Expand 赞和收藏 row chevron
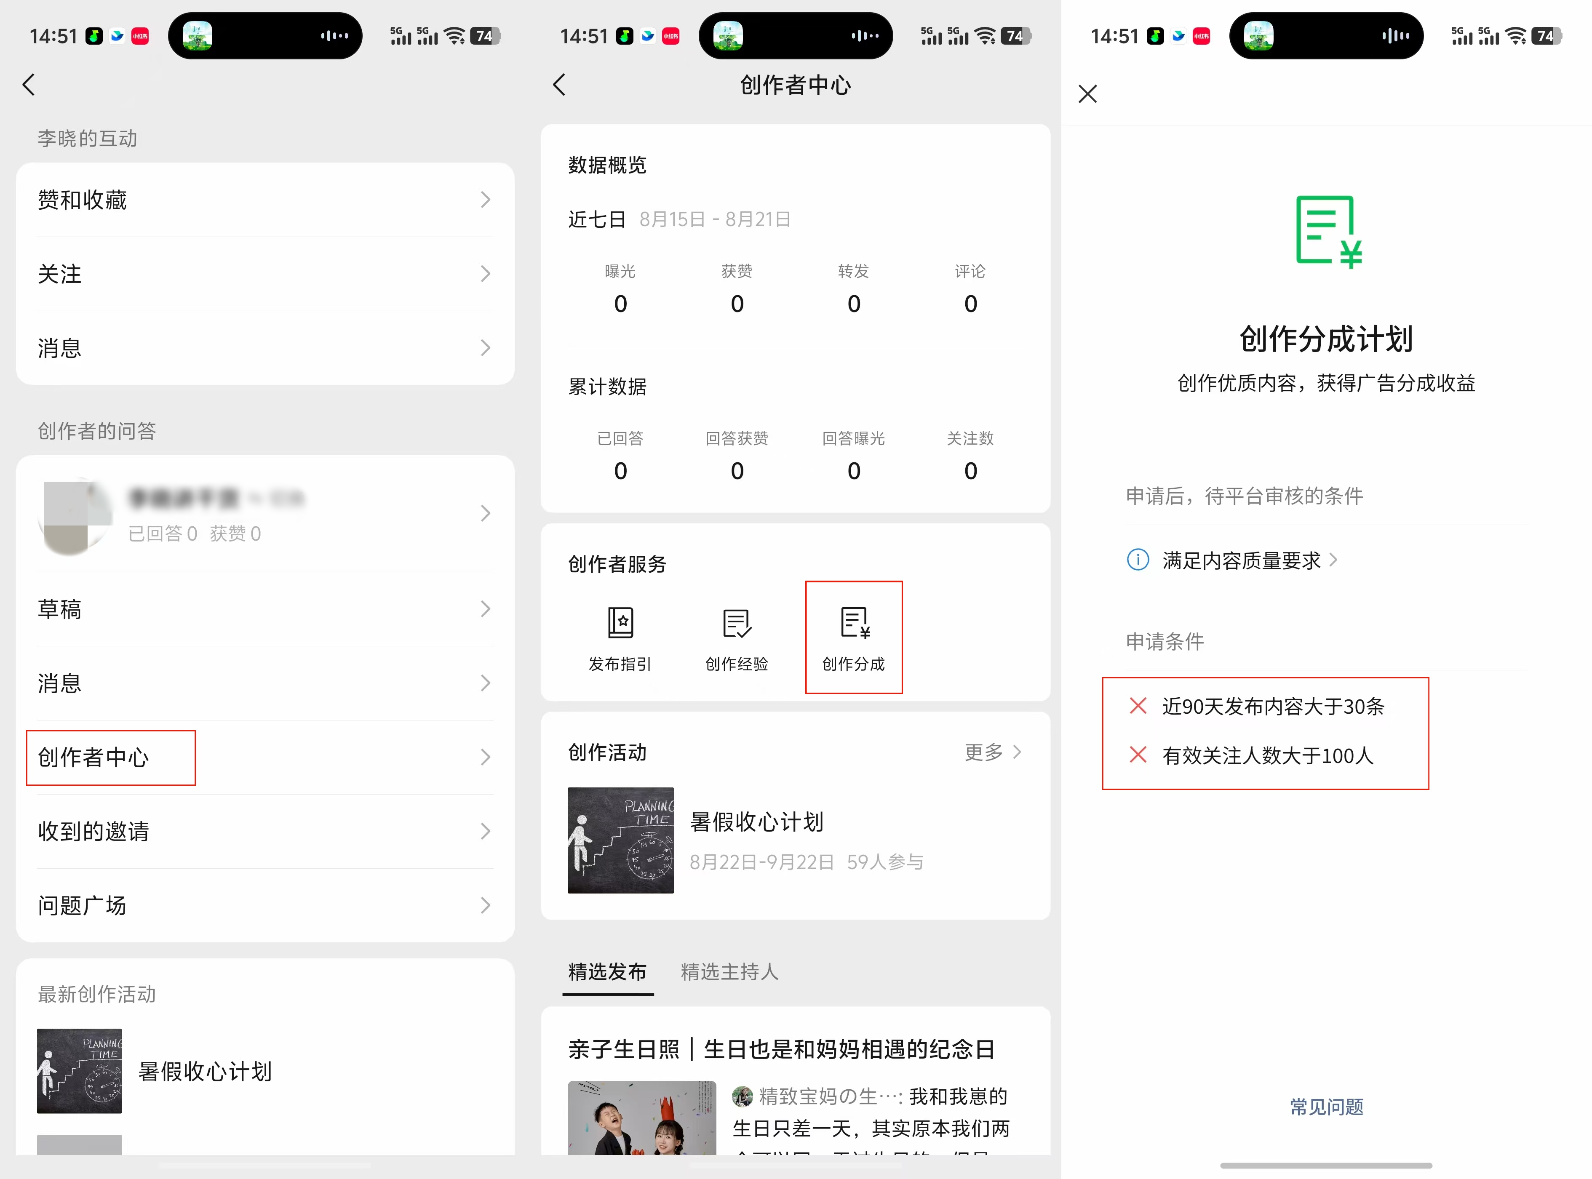Image resolution: width=1592 pixels, height=1179 pixels. [x=486, y=200]
